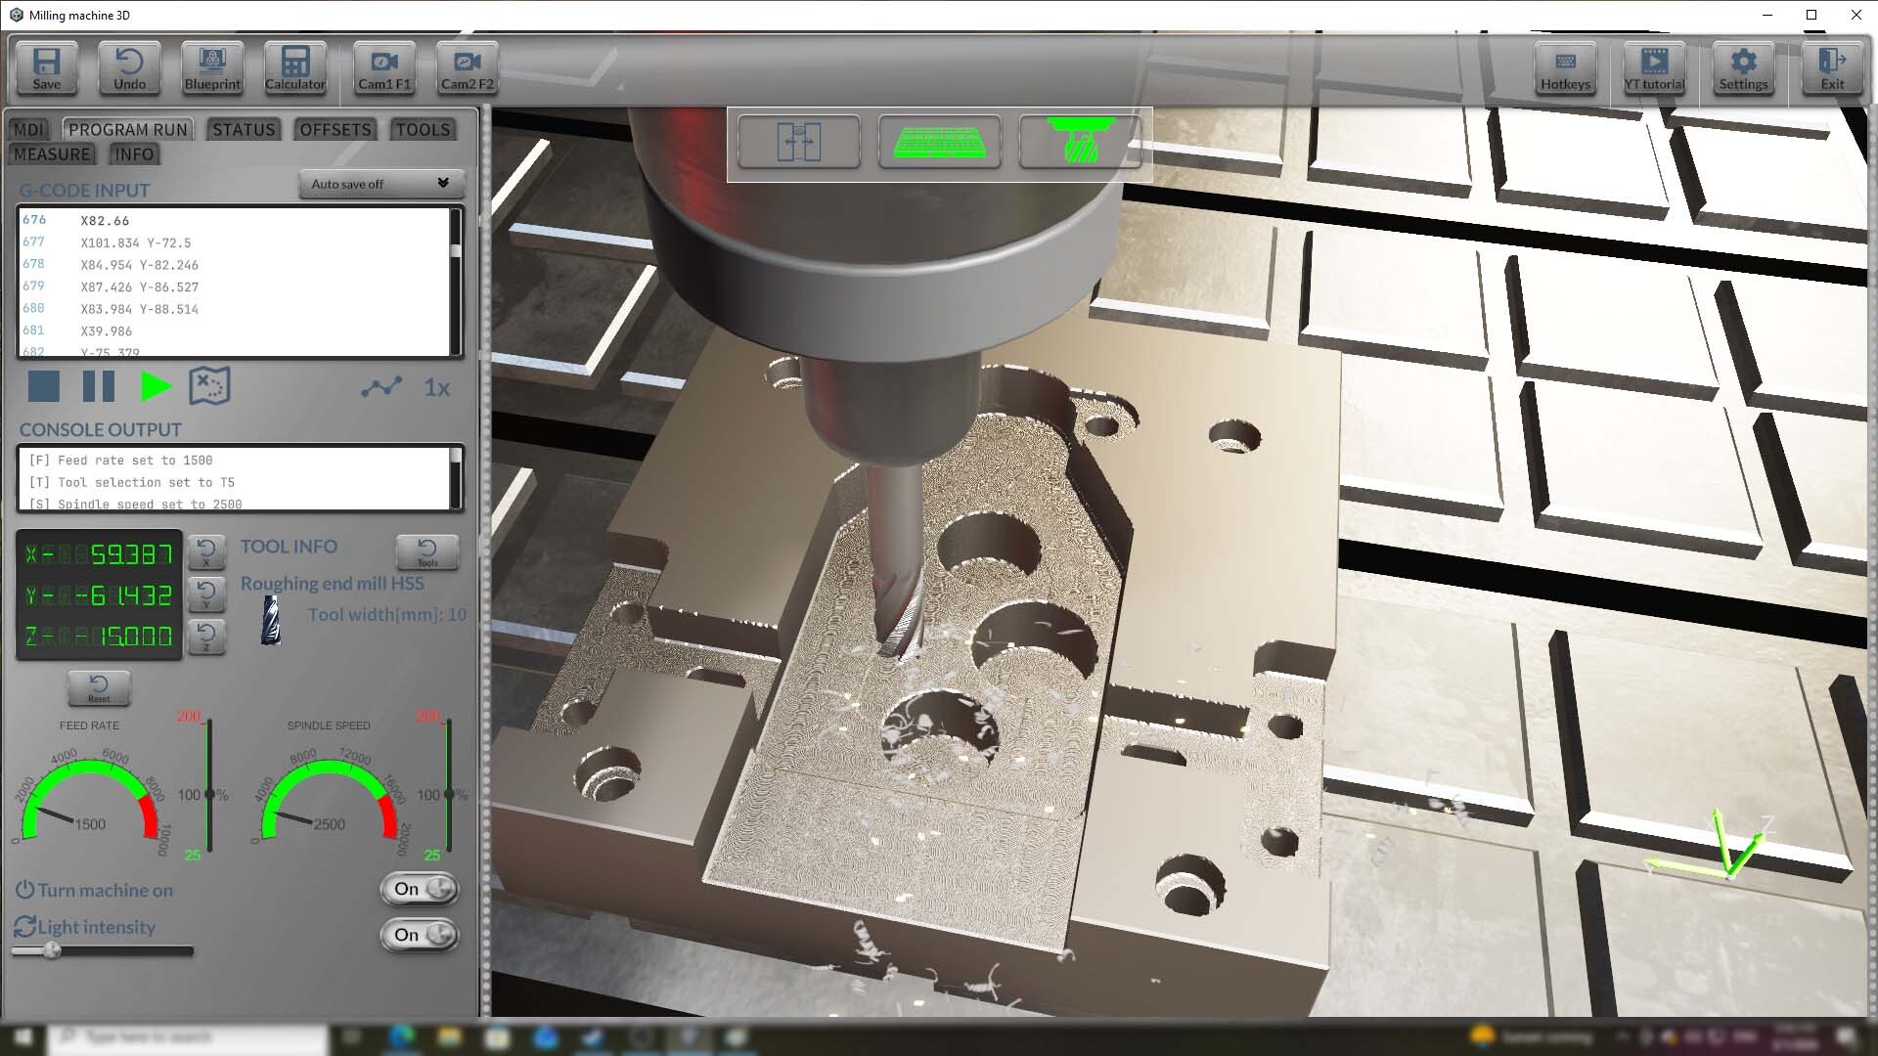Toggle the Turn machine on switch
This screenshot has width=1878, height=1056.
[x=419, y=890]
